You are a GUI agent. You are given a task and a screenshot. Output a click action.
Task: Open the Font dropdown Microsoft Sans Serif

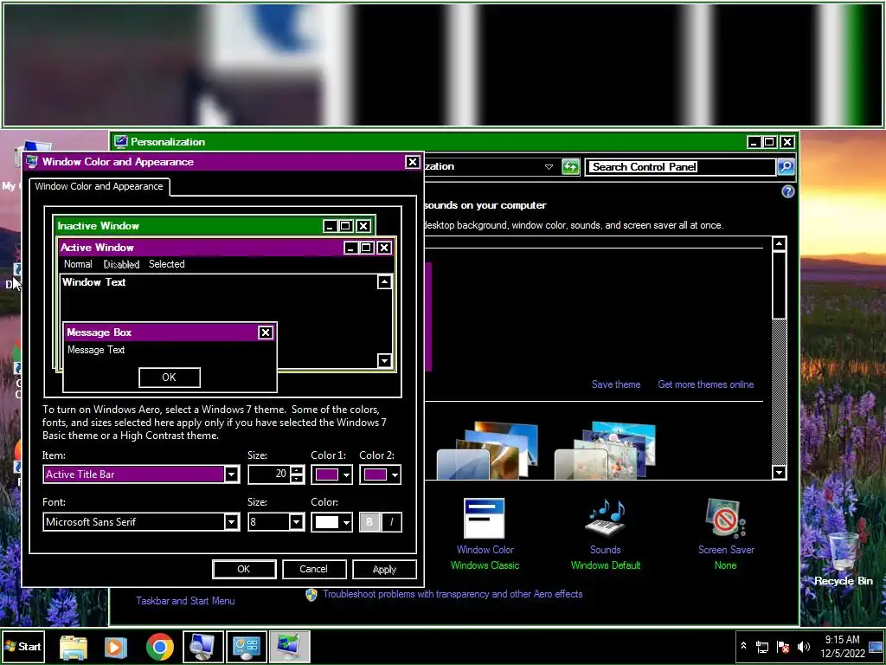click(x=232, y=521)
